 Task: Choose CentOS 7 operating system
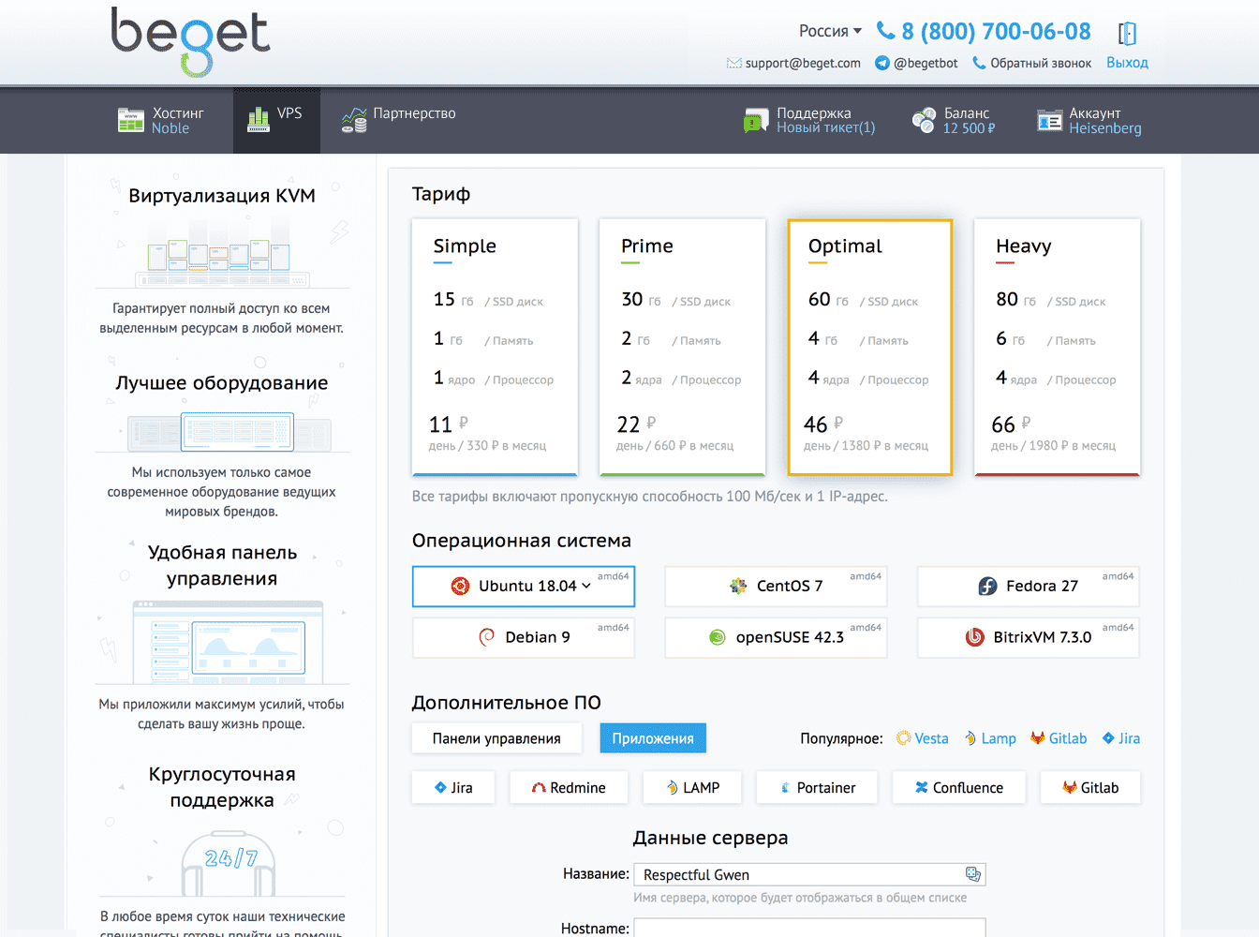(776, 587)
